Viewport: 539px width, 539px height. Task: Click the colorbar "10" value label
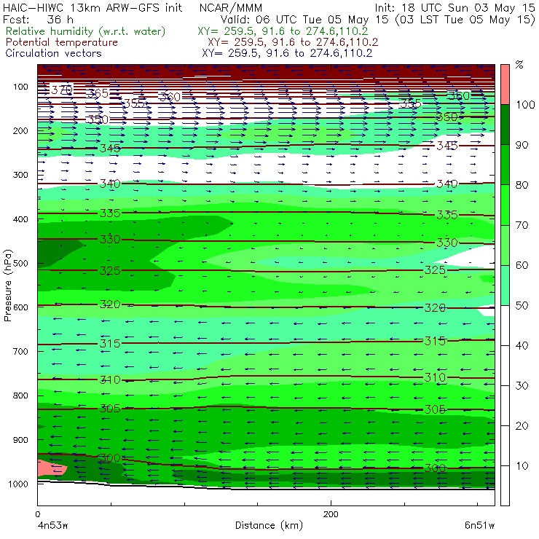(x=522, y=465)
